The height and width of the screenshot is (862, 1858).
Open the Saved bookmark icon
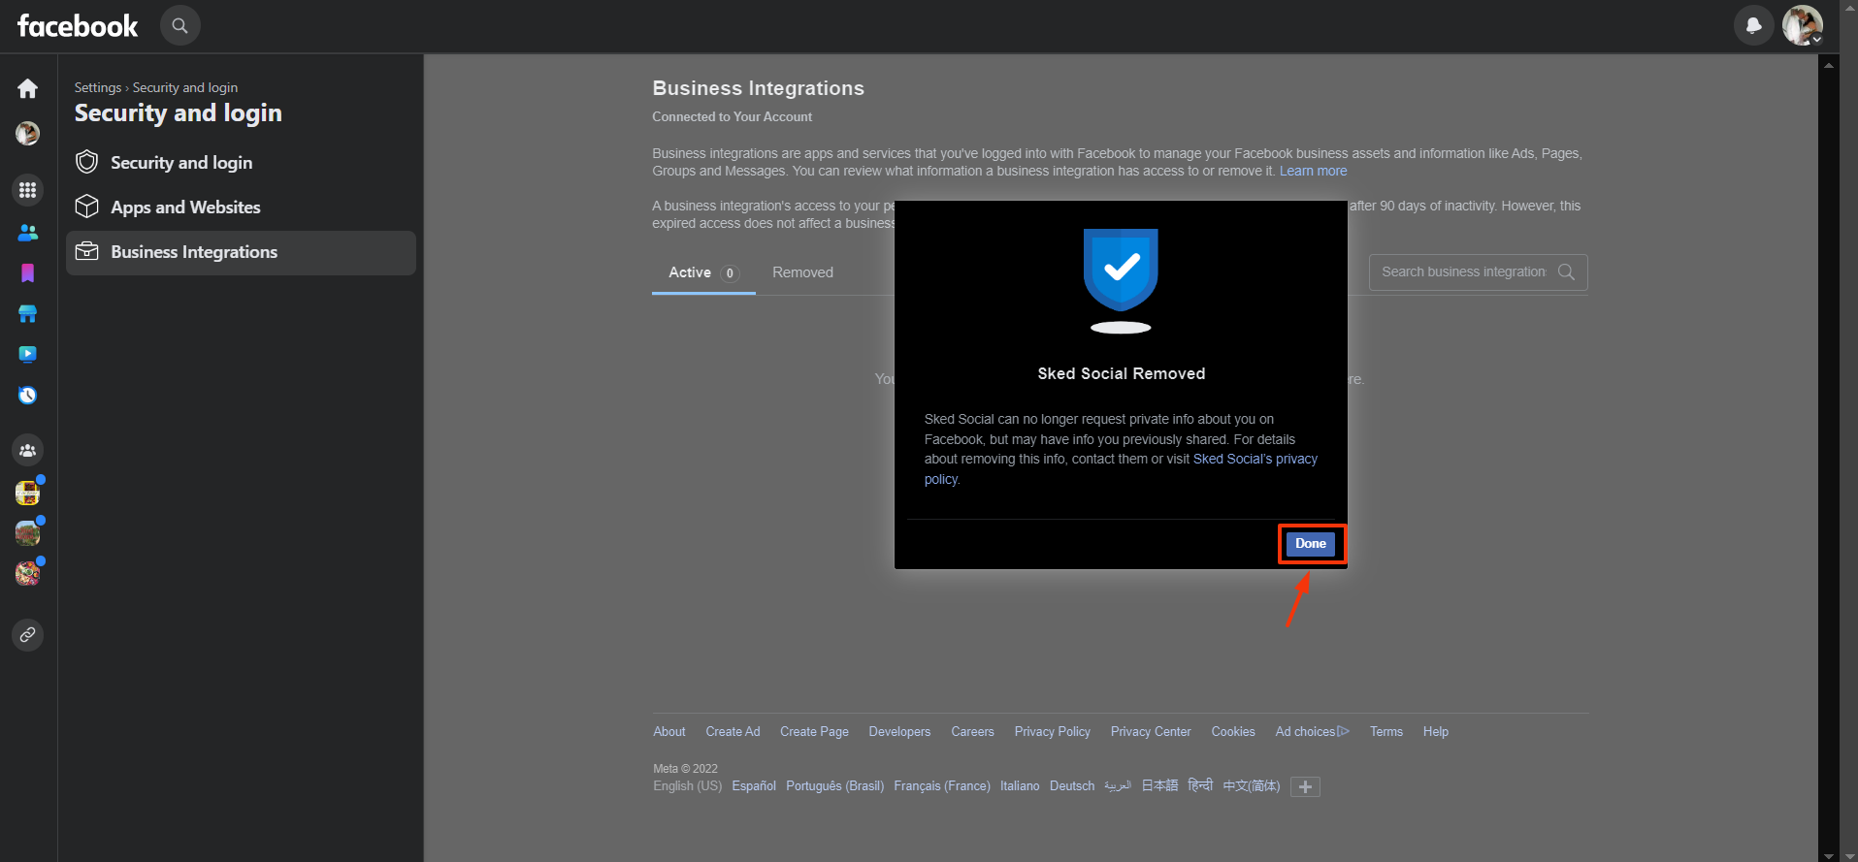[27, 273]
